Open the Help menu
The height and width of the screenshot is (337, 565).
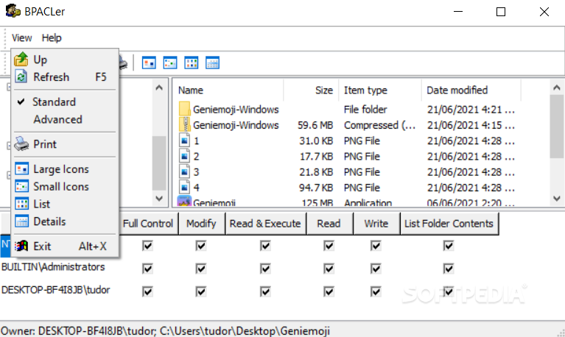[52, 38]
